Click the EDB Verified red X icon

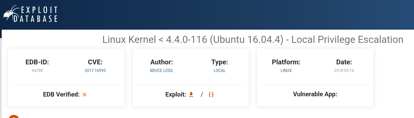[84, 95]
